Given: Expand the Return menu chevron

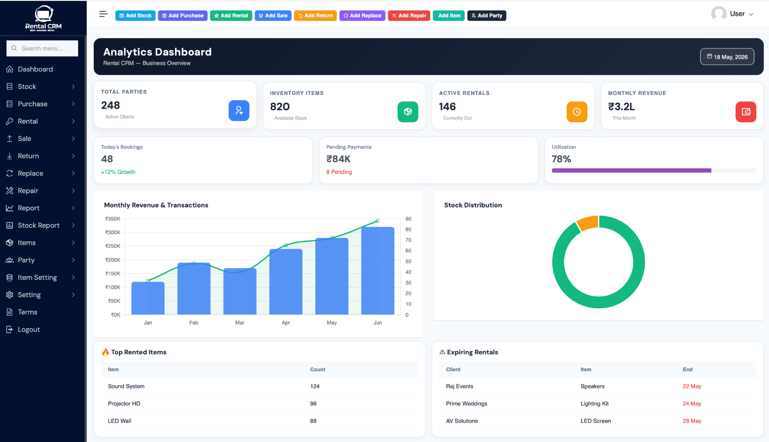Looking at the screenshot, I should (x=73, y=156).
